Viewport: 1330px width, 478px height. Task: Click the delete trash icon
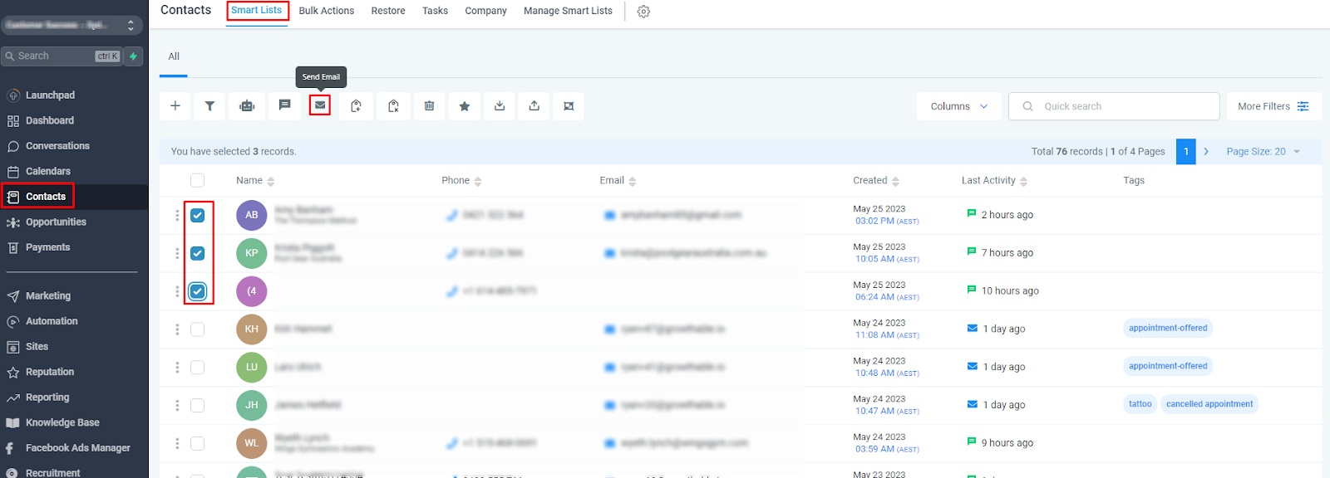pos(429,106)
